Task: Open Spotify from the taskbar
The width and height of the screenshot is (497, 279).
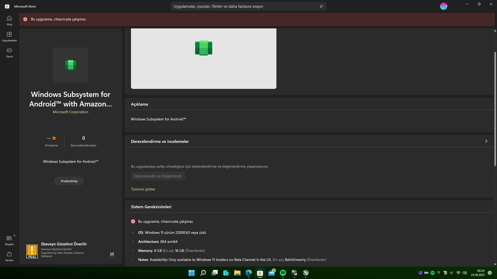Action: coord(283,273)
